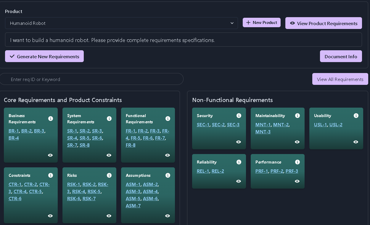Show info for Risks card
The width and height of the screenshot is (370, 225).
pyautogui.click(x=109, y=175)
